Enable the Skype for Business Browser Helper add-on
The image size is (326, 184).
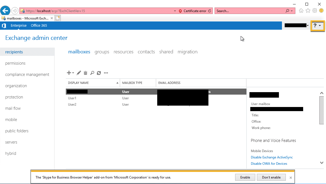(x=245, y=177)
